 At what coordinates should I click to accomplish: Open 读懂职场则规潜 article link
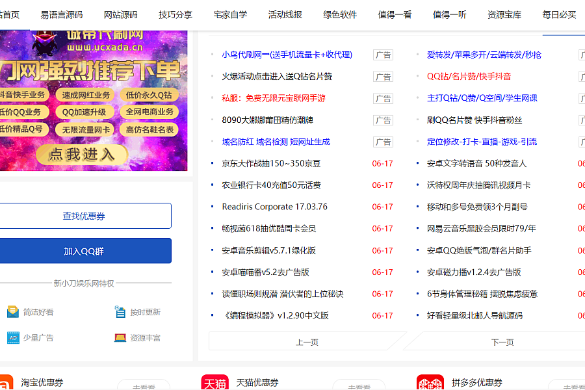[283, 294]
